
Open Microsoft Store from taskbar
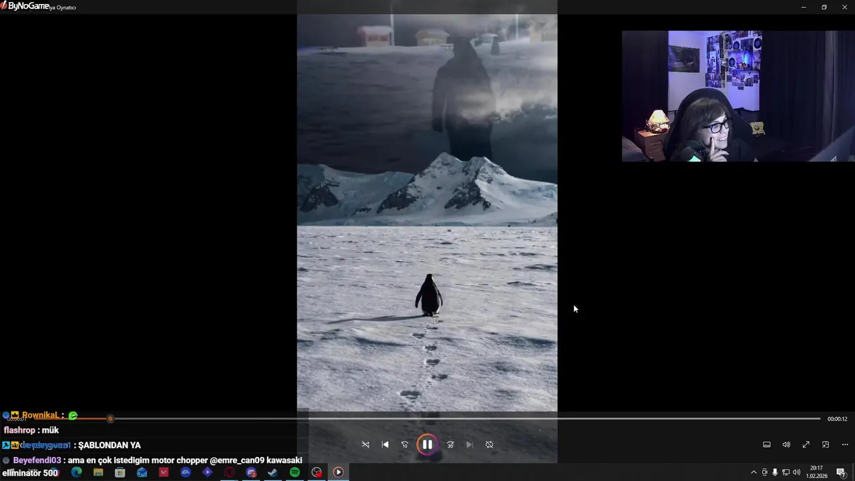[x=120, y=472]
